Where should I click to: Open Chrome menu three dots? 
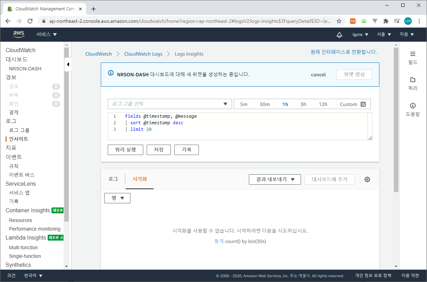tap(419, 21)
